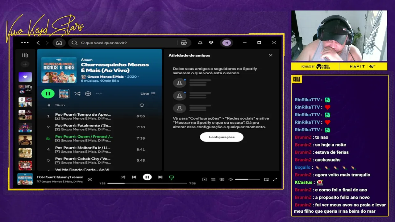Open the Spotify Home page

[59, 43]
